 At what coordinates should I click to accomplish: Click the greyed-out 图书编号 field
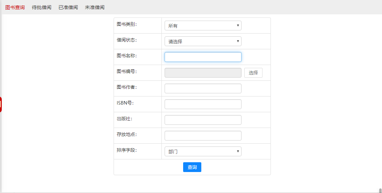click(x=203, y=73)
